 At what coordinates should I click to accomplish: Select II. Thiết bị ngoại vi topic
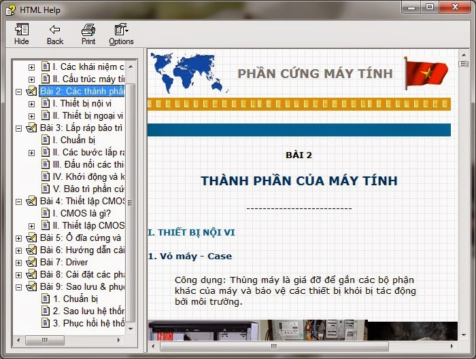[87, 115]
